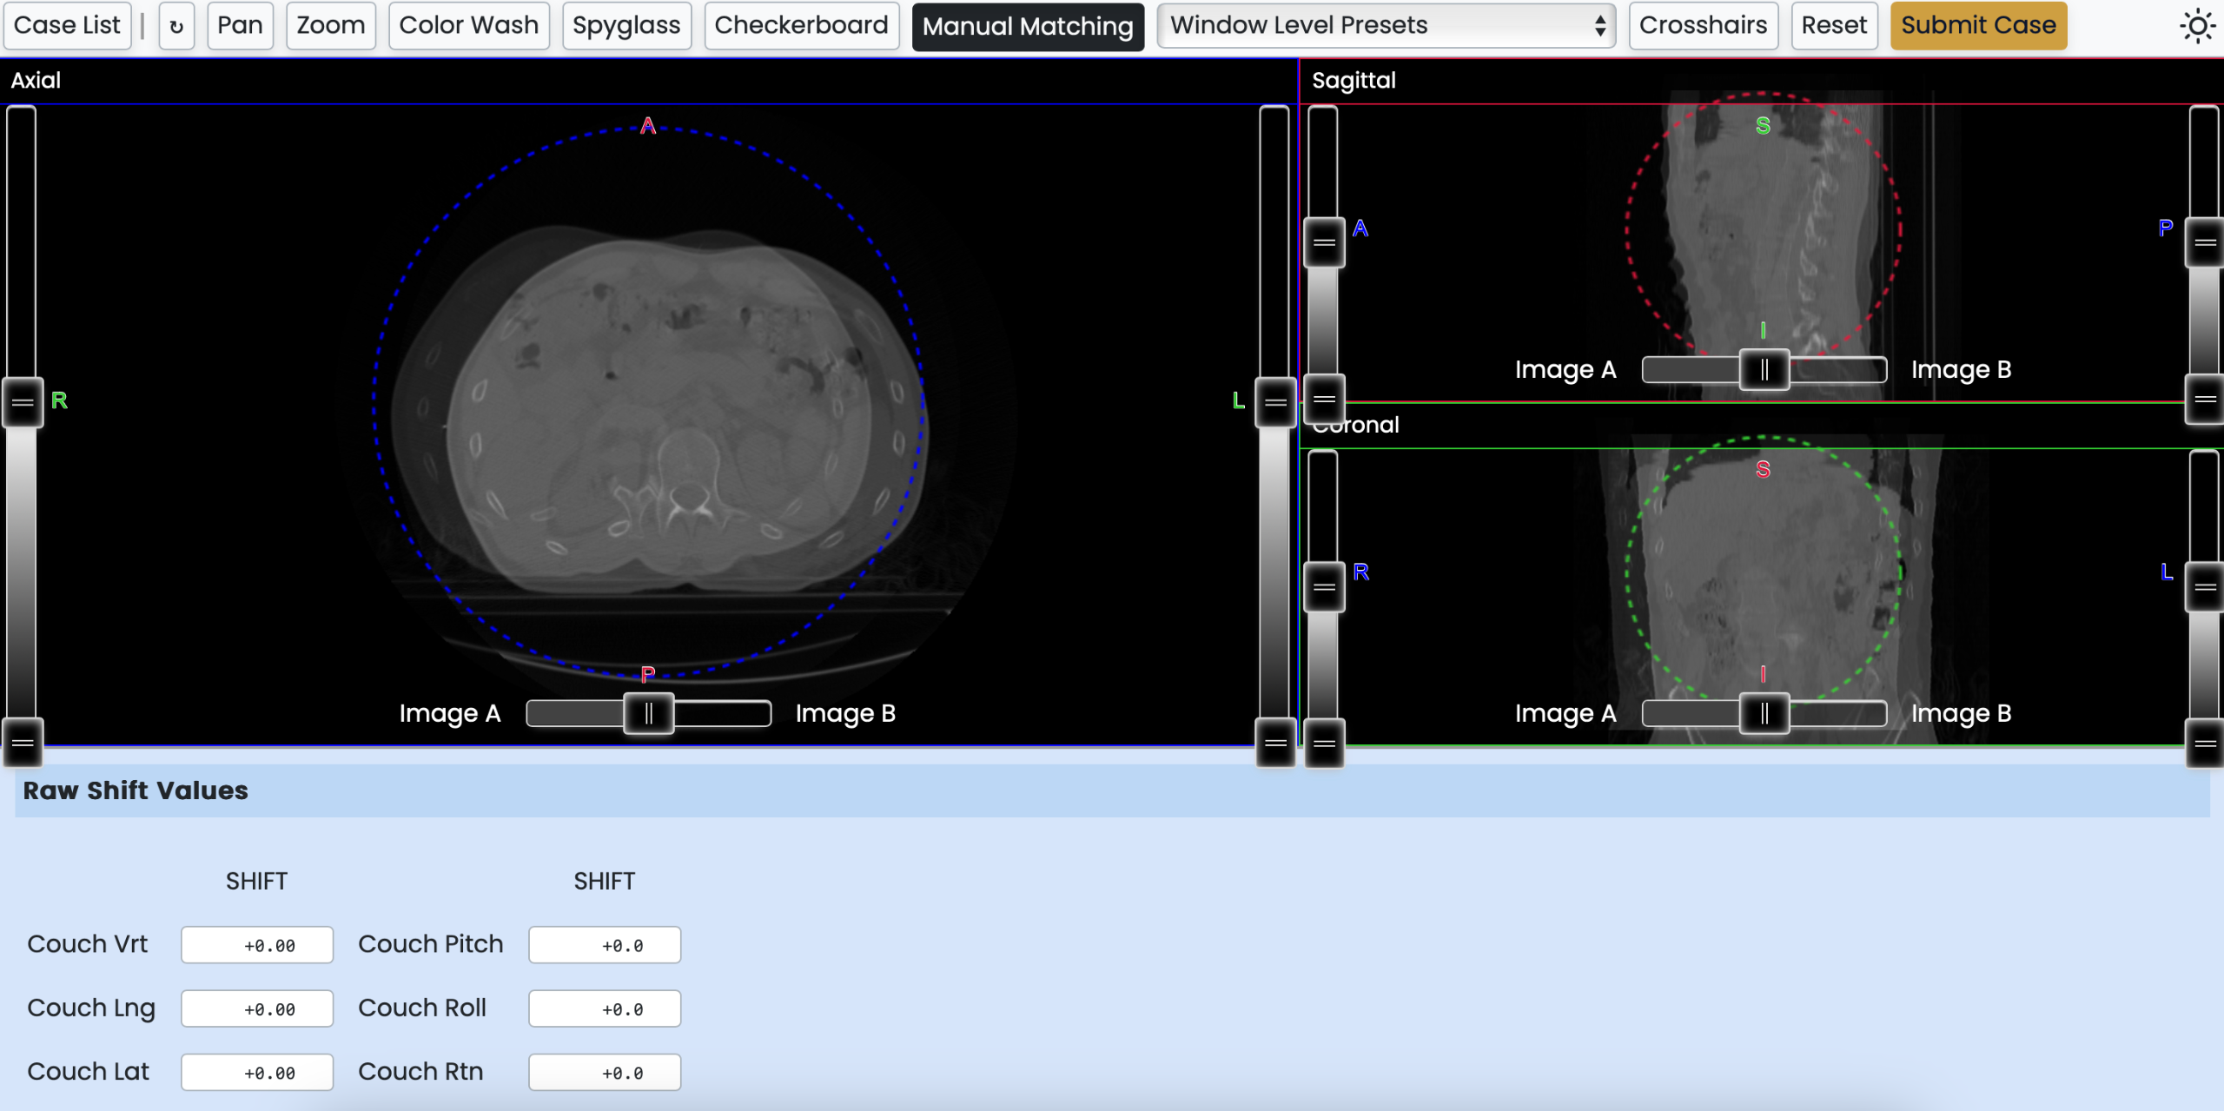Click the 'Image A' label in Sagittal view
2224x1111 pixels.
pos(1565,370)
